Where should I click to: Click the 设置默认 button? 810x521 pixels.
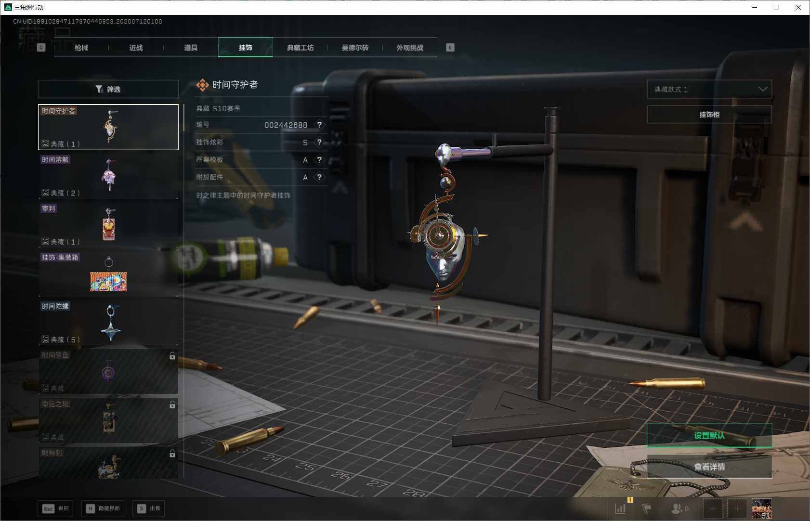click(x=709, y=435)
